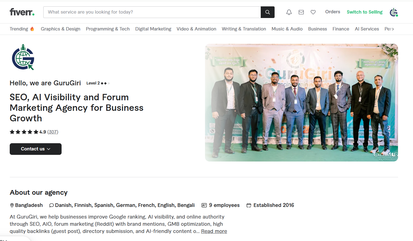
Task: Click the Established calendar icon
Action: tap(249, 205)
